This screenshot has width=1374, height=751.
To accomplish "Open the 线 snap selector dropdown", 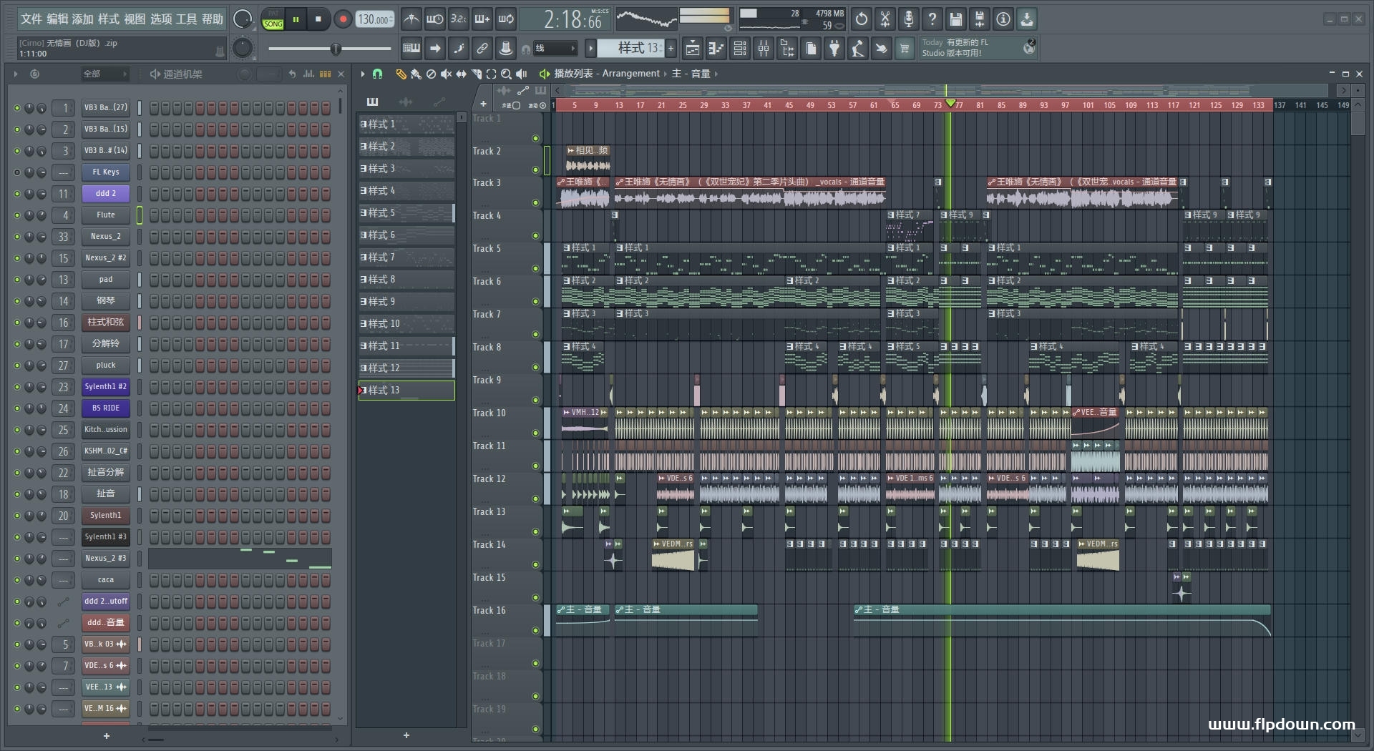I will coord(557,49).
